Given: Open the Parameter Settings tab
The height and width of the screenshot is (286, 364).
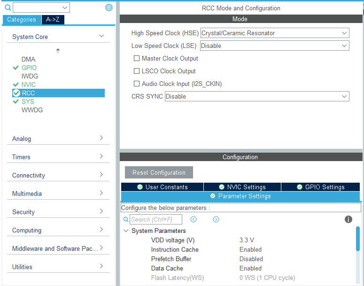Looking at the screenshot, I should (240, 196).
